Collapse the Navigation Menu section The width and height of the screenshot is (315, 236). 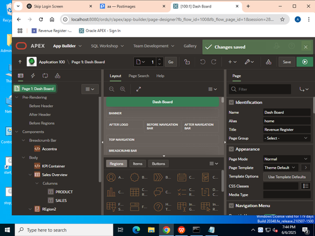(231, 206)
